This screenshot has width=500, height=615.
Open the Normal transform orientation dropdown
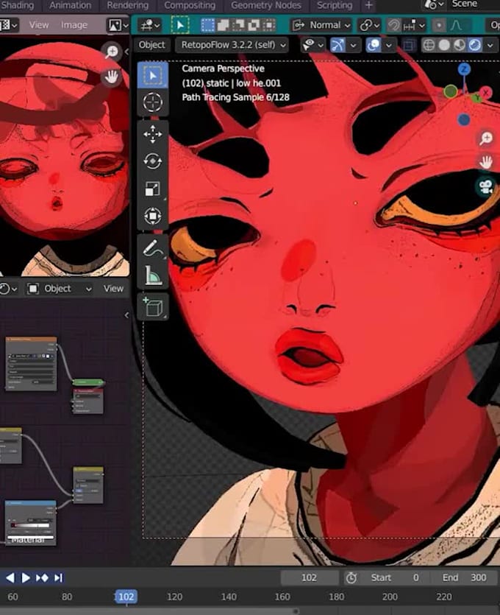pyautogui.click(x=321, y=26)
